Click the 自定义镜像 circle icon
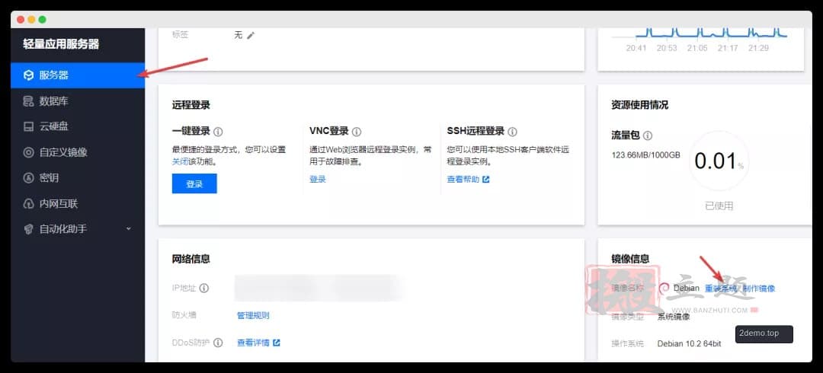 click(28, 152)
